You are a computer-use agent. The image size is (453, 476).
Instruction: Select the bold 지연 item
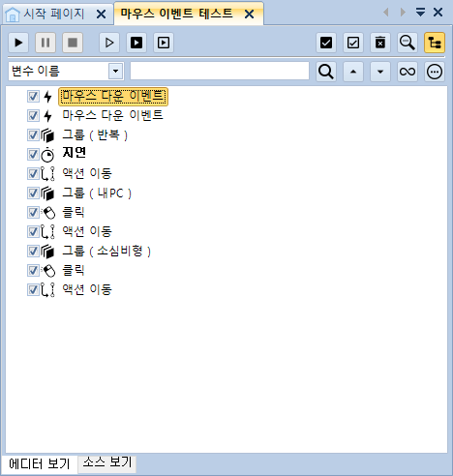click(75, 153)
